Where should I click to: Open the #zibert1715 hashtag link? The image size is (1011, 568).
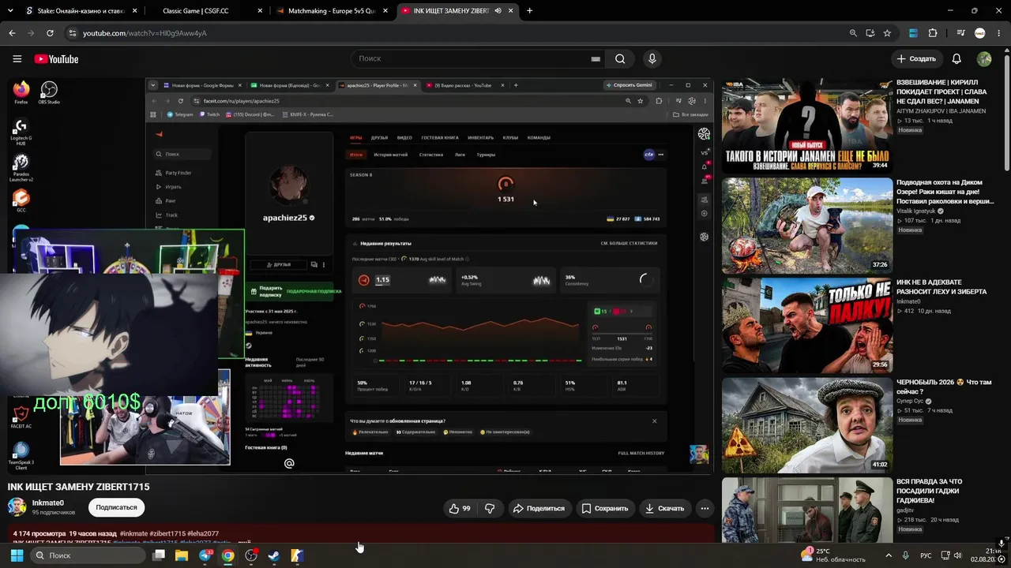click(167, 534)
